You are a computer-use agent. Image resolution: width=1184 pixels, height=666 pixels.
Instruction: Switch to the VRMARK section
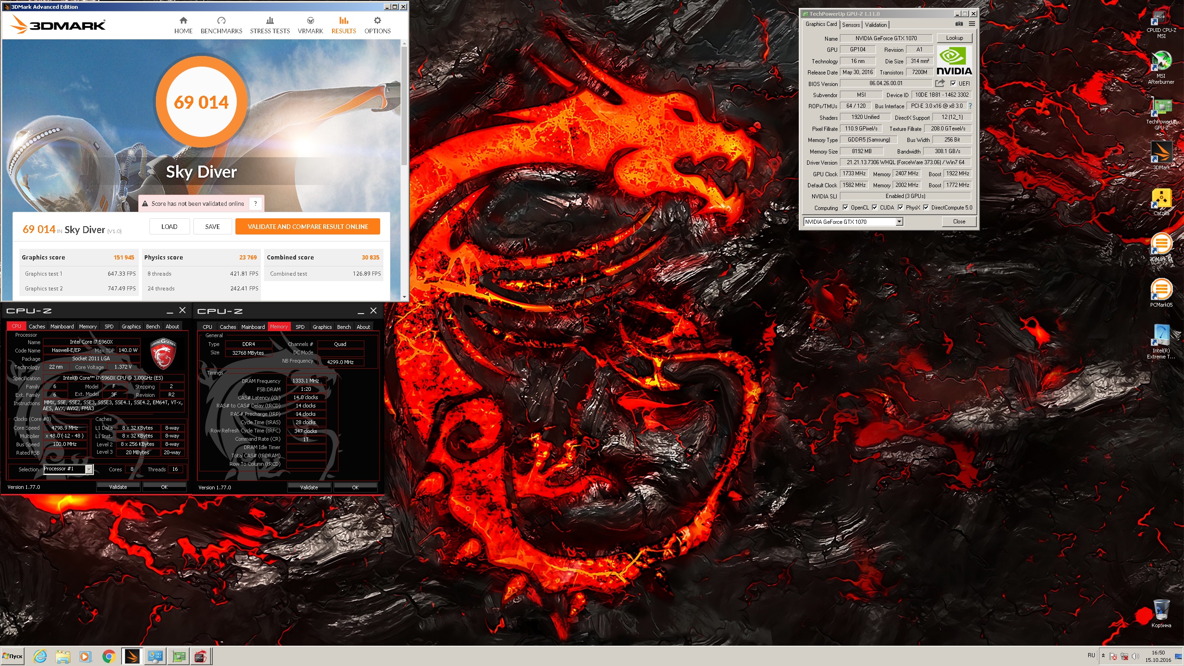[x=310, y=25]
